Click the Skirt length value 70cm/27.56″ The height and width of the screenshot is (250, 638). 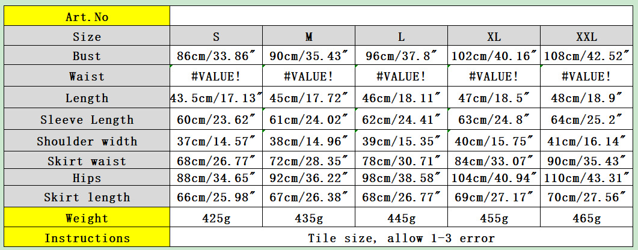pyautogui.click(x=586, y=197)
